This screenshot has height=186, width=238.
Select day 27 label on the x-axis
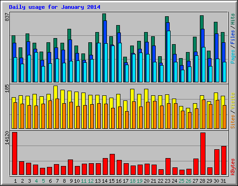195,181
